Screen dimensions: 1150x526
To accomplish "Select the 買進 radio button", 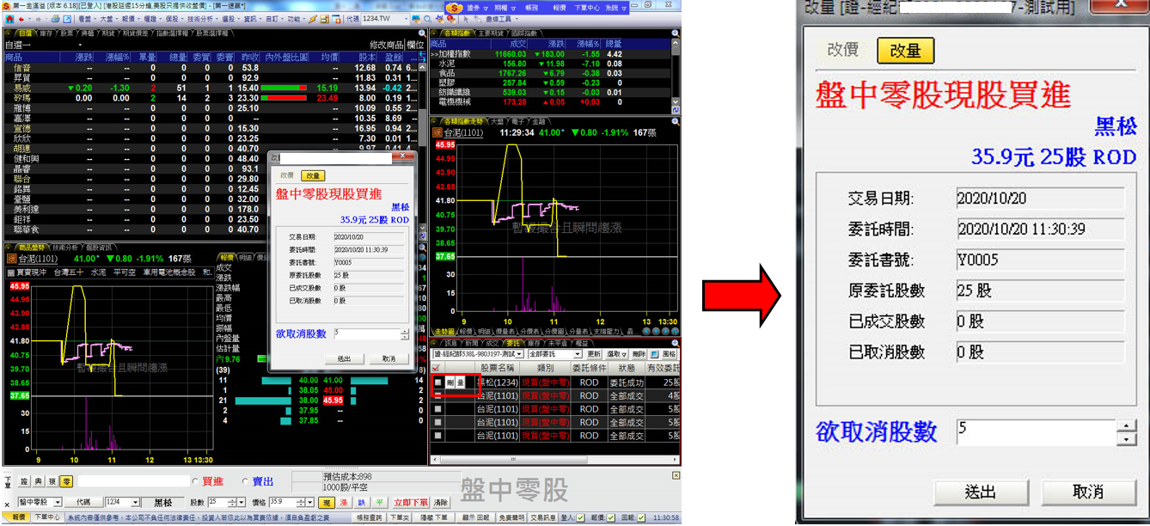I will (x=194, y=482).
